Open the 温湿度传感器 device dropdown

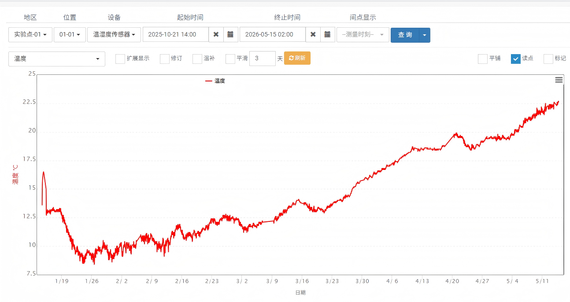tap(114, 35)
